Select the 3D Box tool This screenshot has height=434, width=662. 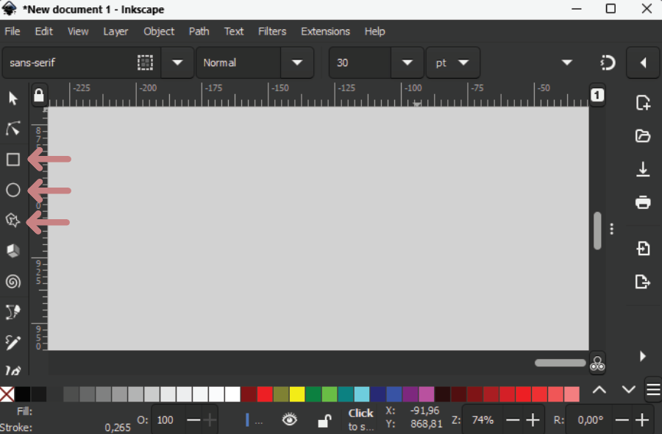[x=13, y=252]
